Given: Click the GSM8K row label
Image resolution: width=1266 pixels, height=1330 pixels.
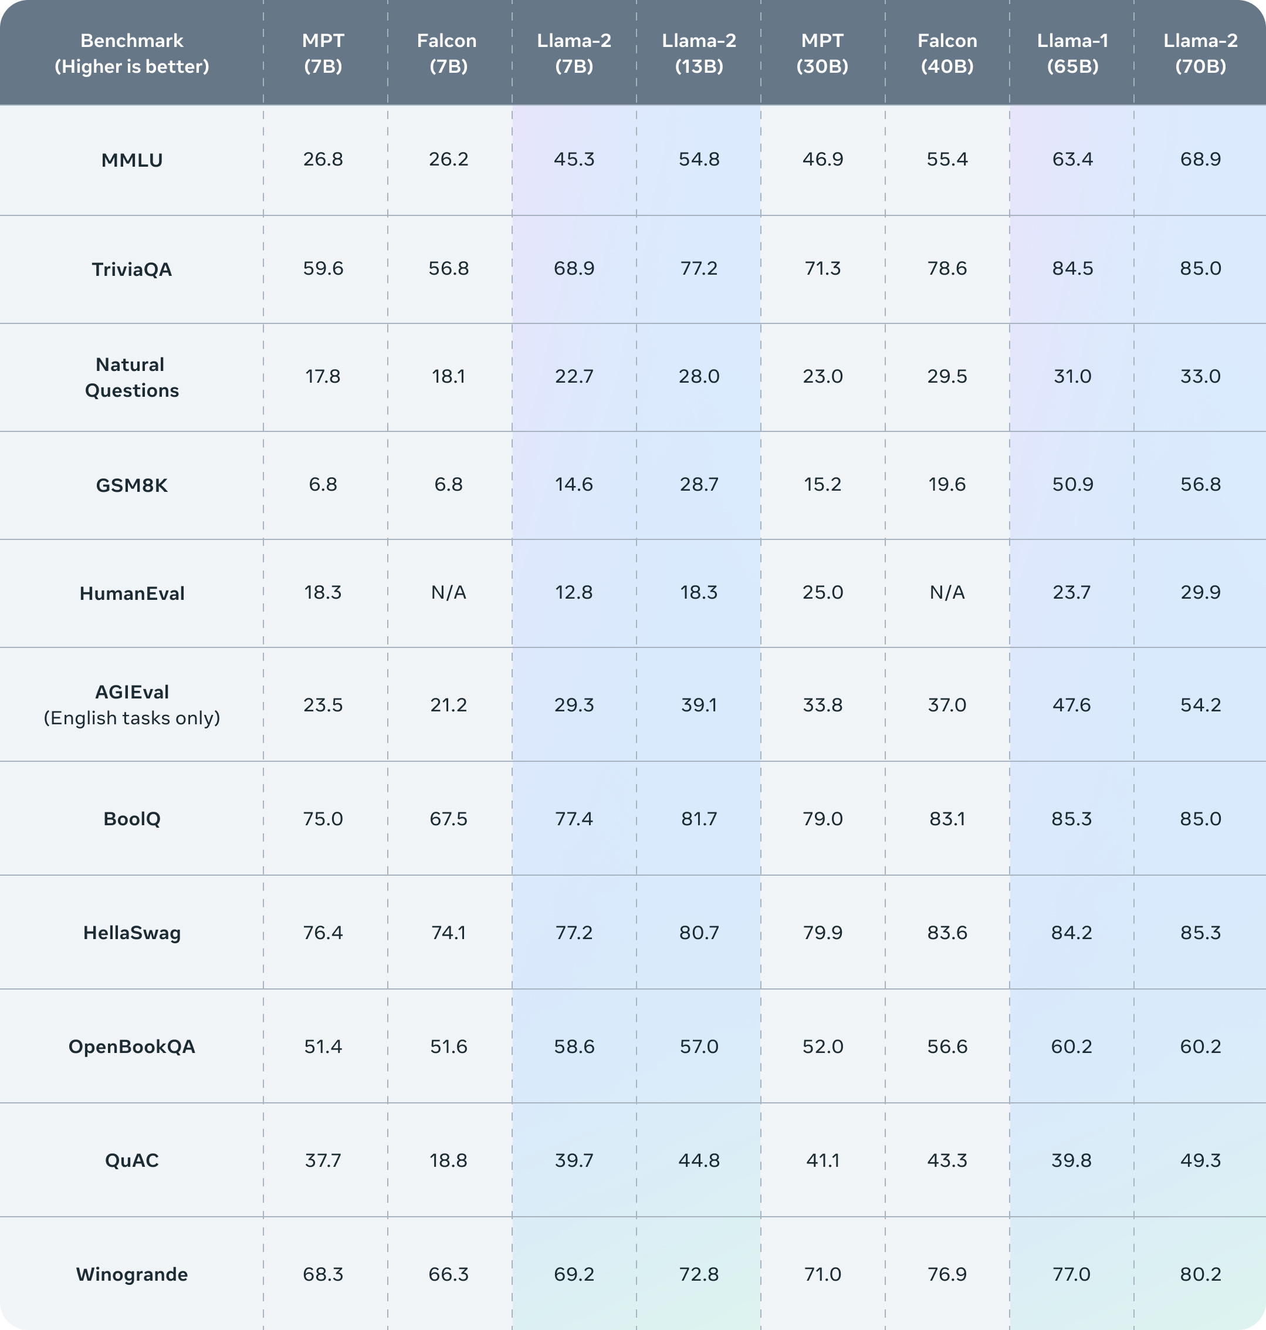Looking at the screenshot, I should [131, 485].
